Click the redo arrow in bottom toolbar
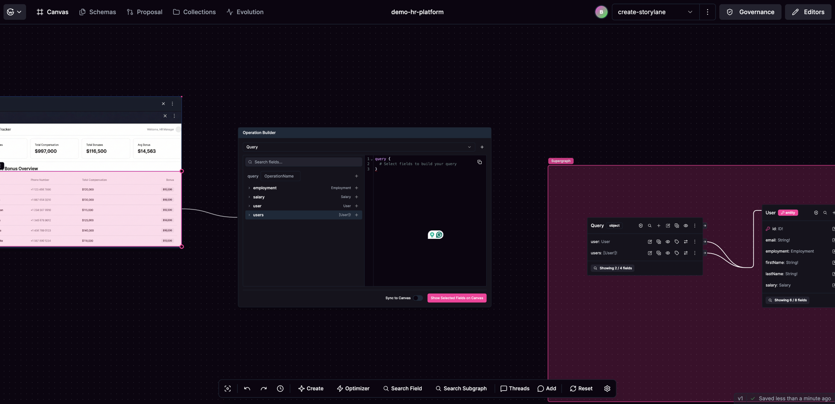This screenshot has width=835, height=404. coord(264,388)
